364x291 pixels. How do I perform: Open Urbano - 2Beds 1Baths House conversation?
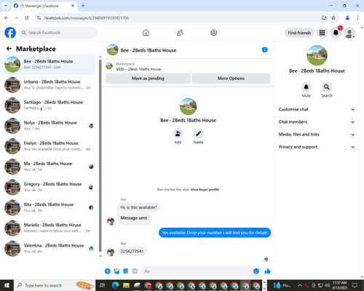[49, 85]
